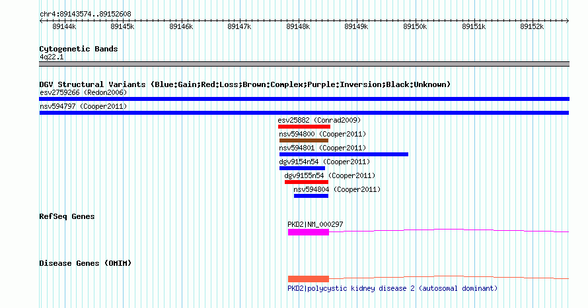
Task: Click the red esv25882 loss bar
Action: (304, 127)
